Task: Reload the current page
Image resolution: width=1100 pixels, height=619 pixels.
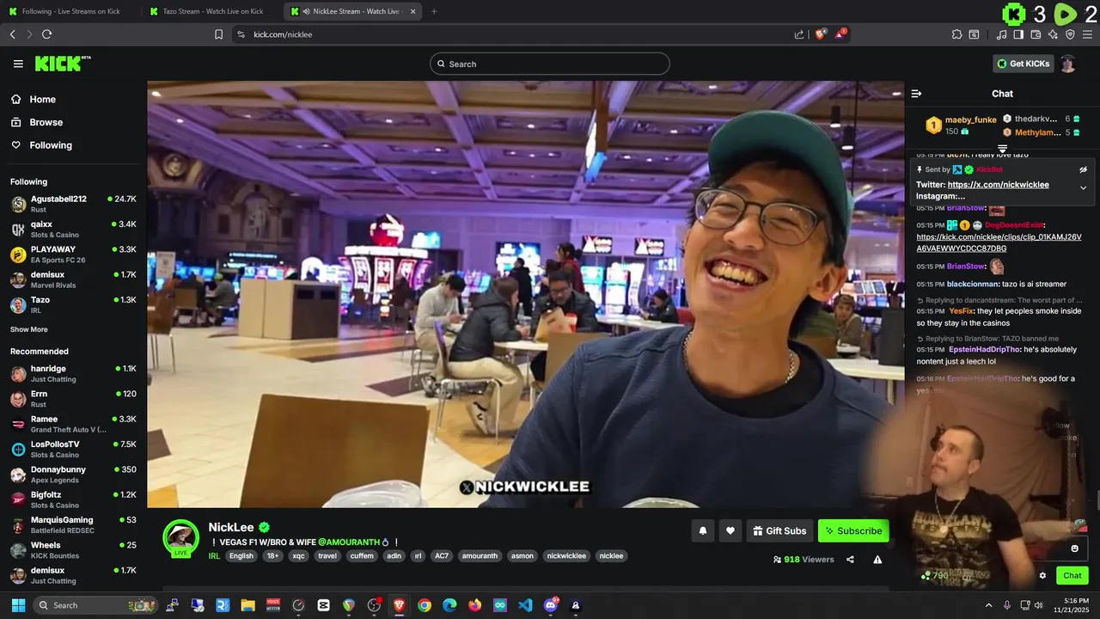Action: (x=46, y=34)
